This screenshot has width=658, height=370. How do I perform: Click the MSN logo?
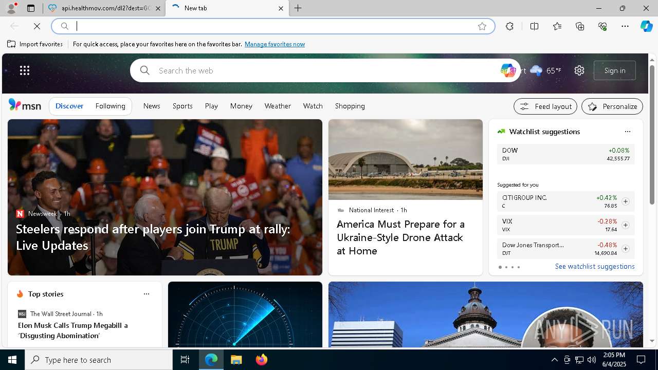point(25,105)
